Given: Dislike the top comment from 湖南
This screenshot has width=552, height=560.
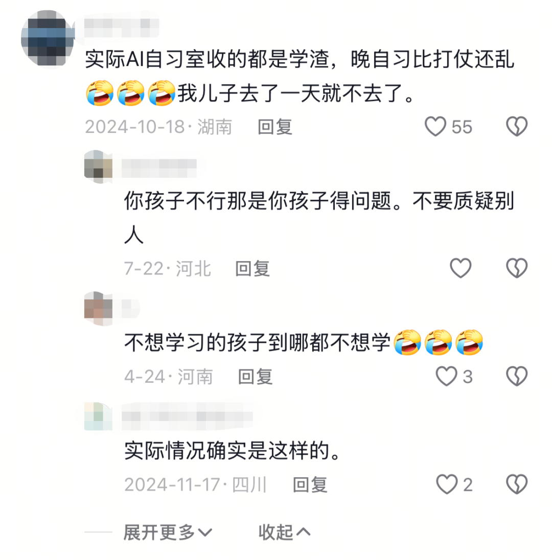Looking at the screenshot, I should [x=517, y=126].
